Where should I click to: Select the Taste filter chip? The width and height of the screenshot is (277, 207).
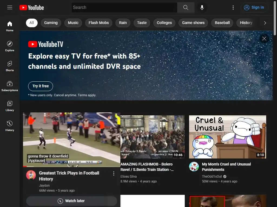click(142, 23)
